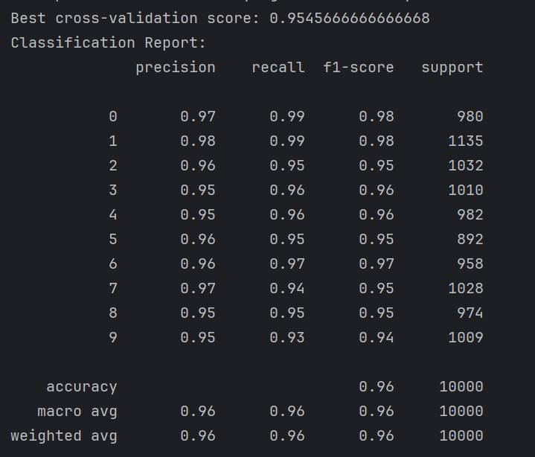Screen dimensions: 535x457
Task: Click the 'accuracy' row label
Action: point(81,386)
